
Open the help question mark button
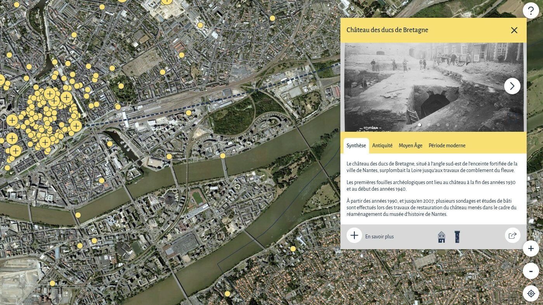click(x=531, y=11)
